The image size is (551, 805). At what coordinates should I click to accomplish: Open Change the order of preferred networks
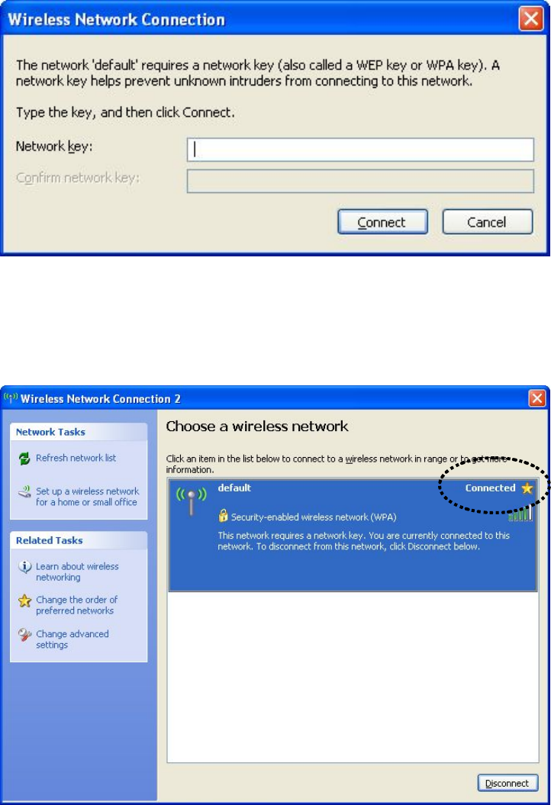click(x=77, y=605)
